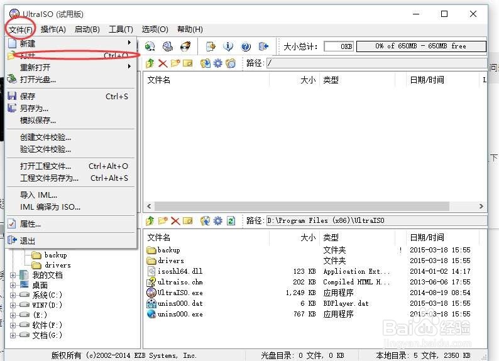Screen dimensions: 499x361
Task: Select UltraISO.exe in the local file list
Action: 180,293
